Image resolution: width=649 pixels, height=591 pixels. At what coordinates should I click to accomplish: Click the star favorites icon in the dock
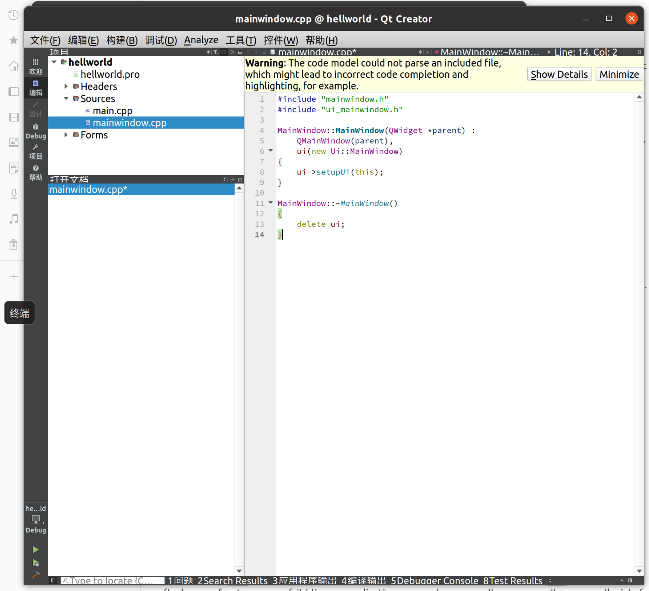(13, 40)
